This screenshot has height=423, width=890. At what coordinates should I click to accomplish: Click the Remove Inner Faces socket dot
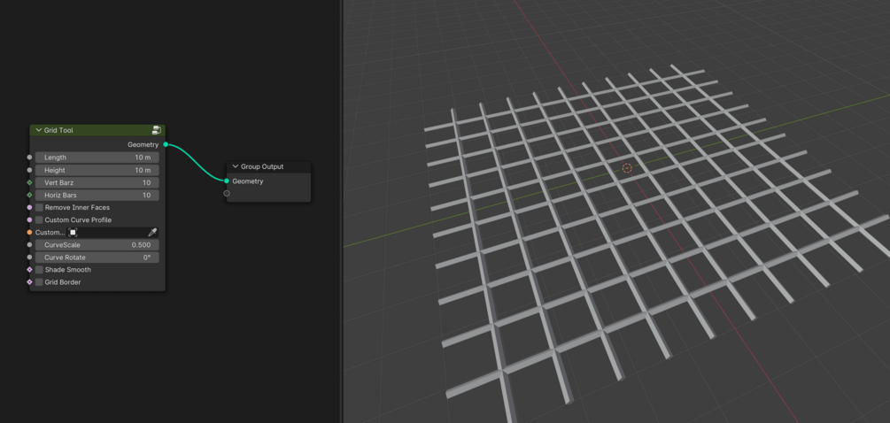(x=29, y=208)
